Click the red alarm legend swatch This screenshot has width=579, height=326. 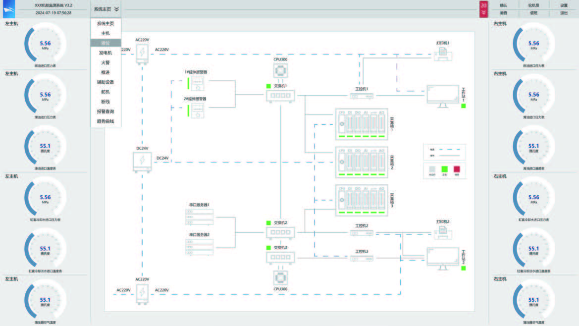(x=457, y=169)
